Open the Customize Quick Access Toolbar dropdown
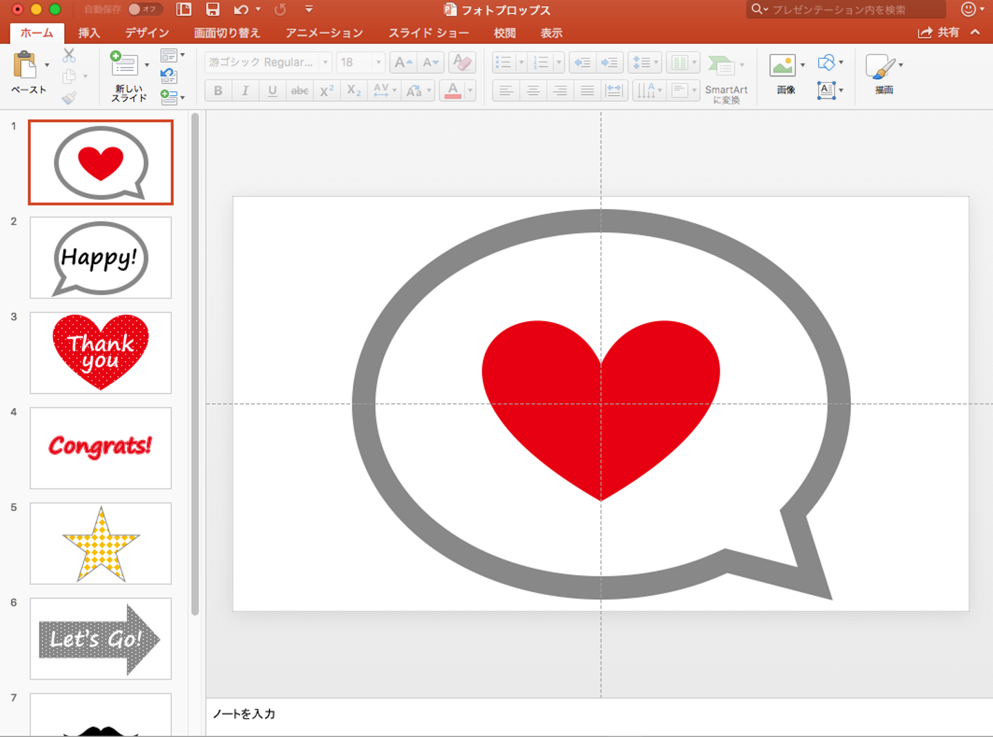Screen dimensions: 993x737 click(x=309, y=10)
